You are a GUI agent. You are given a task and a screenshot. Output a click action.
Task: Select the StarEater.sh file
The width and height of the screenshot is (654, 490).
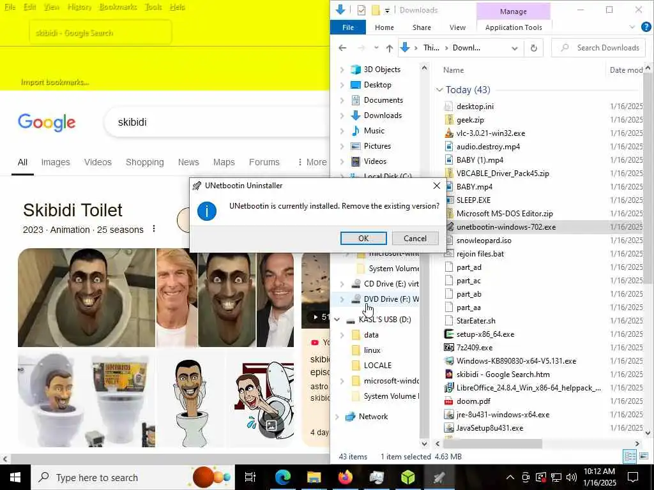(476, 321)
